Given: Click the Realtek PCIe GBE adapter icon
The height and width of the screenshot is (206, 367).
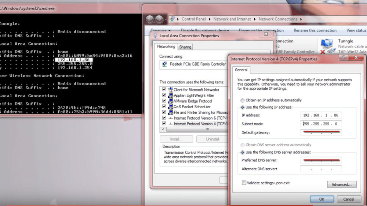Looking at the screenshot, I should coord(164,64).
